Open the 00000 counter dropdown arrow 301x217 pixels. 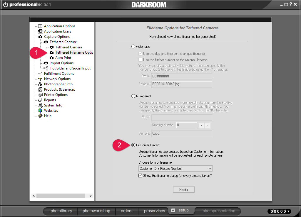click(288, 211)
